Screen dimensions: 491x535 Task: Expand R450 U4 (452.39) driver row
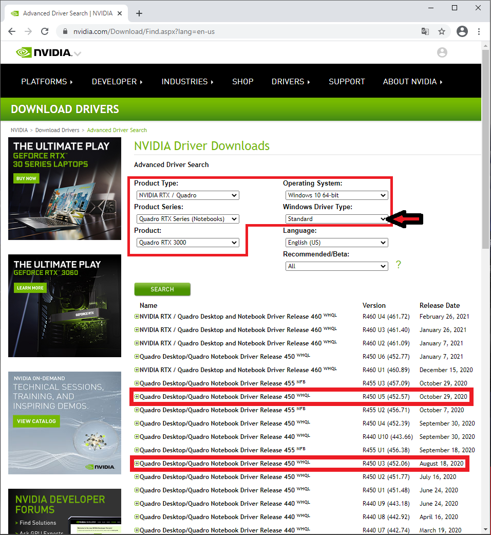point(137,423)
